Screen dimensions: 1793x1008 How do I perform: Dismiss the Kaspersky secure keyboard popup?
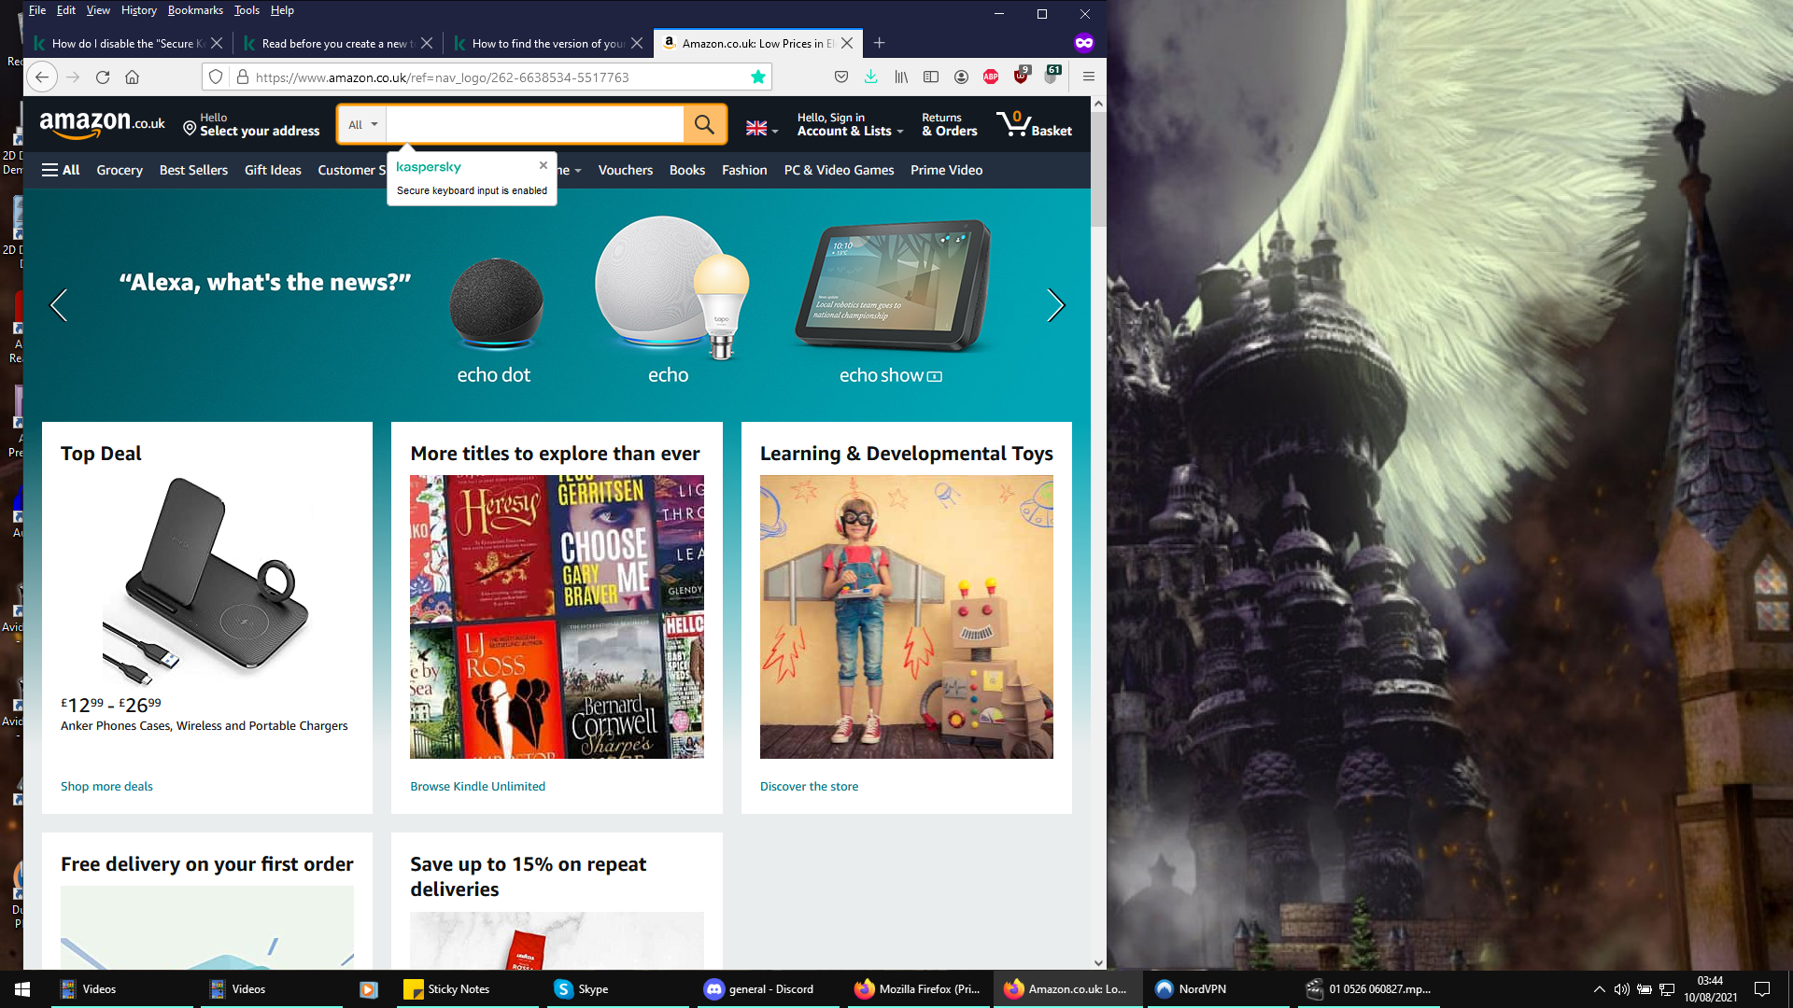click(543, 165)
